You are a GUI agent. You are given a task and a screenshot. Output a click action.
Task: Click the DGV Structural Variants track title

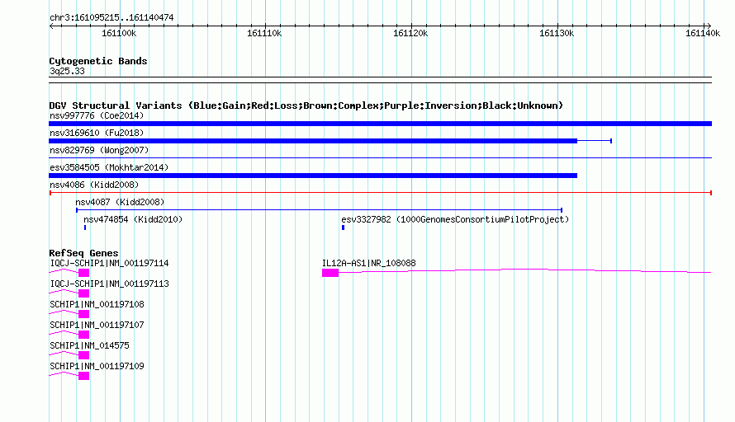pos(306,105)
